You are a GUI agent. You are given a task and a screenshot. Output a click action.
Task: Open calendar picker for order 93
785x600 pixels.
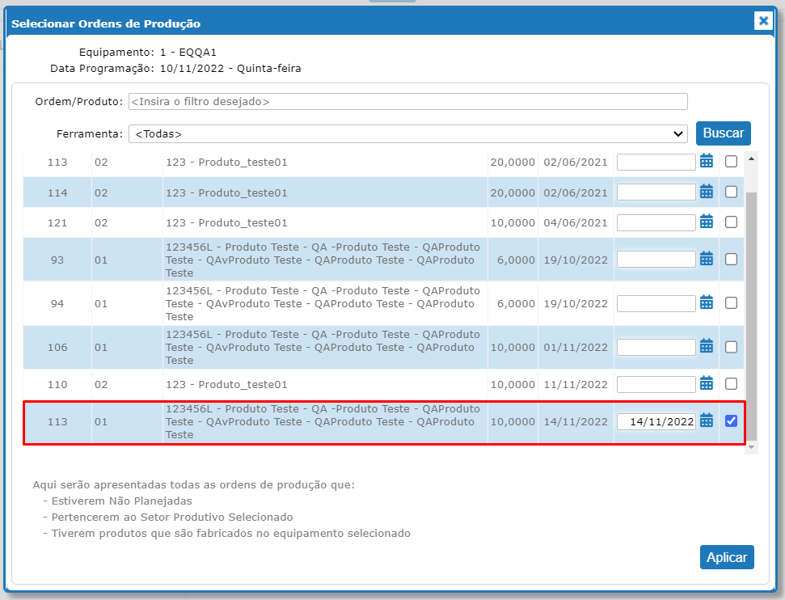[707, 259]
